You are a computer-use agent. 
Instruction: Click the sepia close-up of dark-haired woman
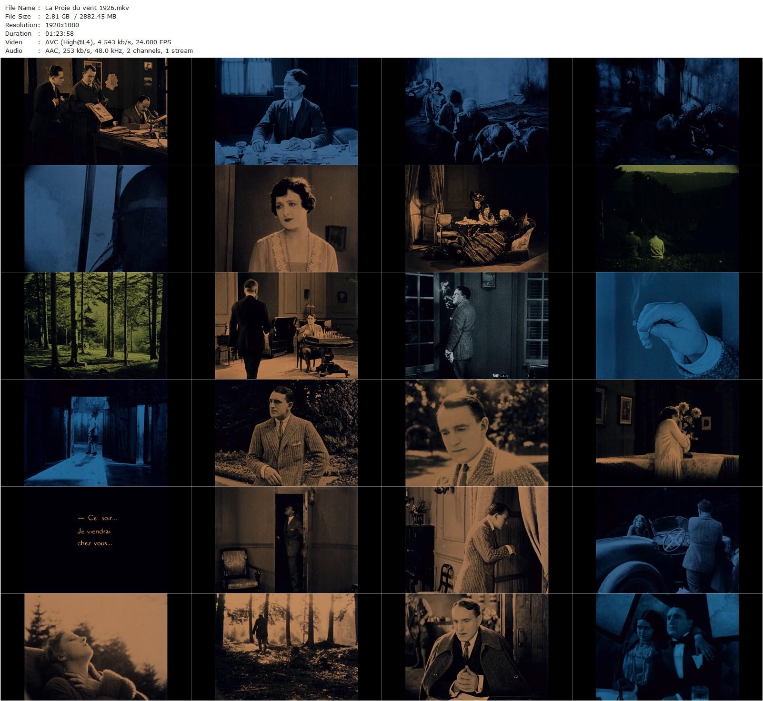point(286,219)
